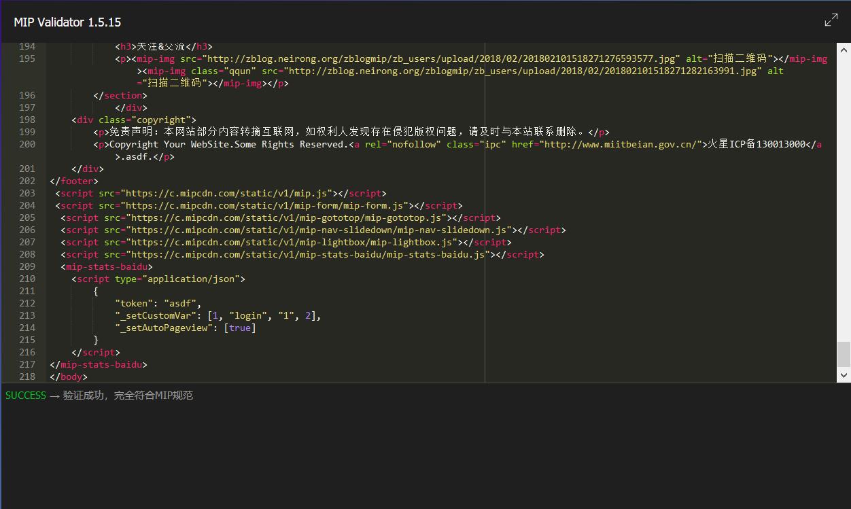Click the 火星ICP备130013000 text
851x509 pixels.
(757, 145)
